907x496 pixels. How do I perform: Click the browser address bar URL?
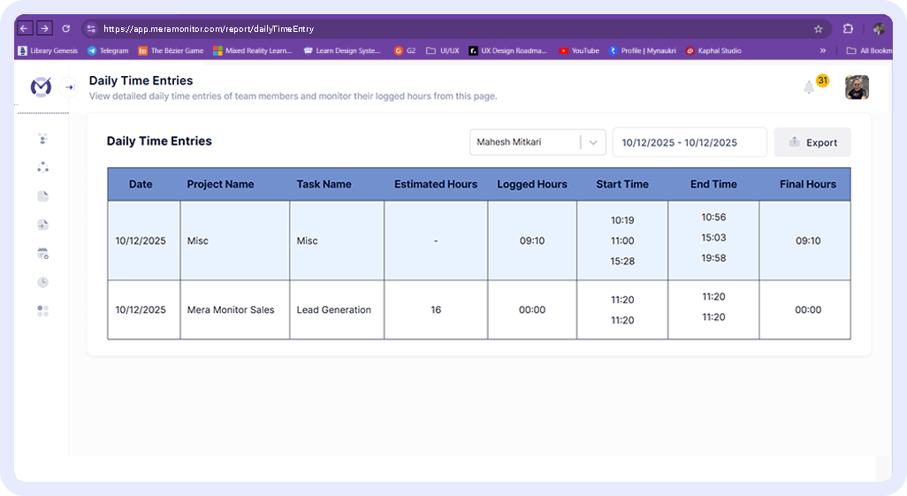(x=209, y=28)
